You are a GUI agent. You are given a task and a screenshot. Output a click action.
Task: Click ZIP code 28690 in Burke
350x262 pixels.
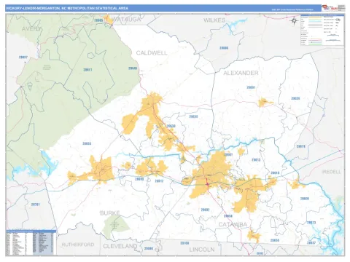pyautogui.click(x=139, y=179)
